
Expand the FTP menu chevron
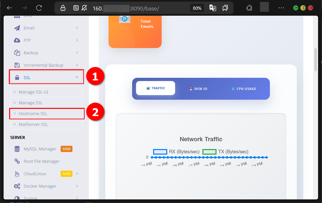[77, 40]
